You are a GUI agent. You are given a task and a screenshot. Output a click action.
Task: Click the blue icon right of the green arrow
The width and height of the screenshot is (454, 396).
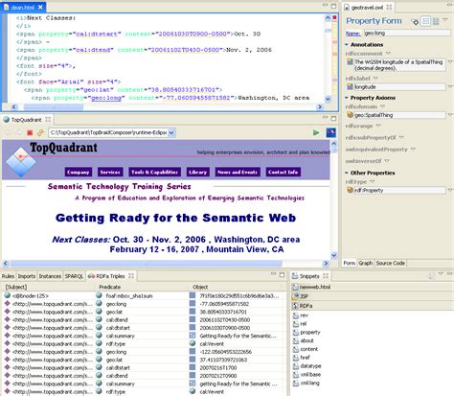coord(330,132)
